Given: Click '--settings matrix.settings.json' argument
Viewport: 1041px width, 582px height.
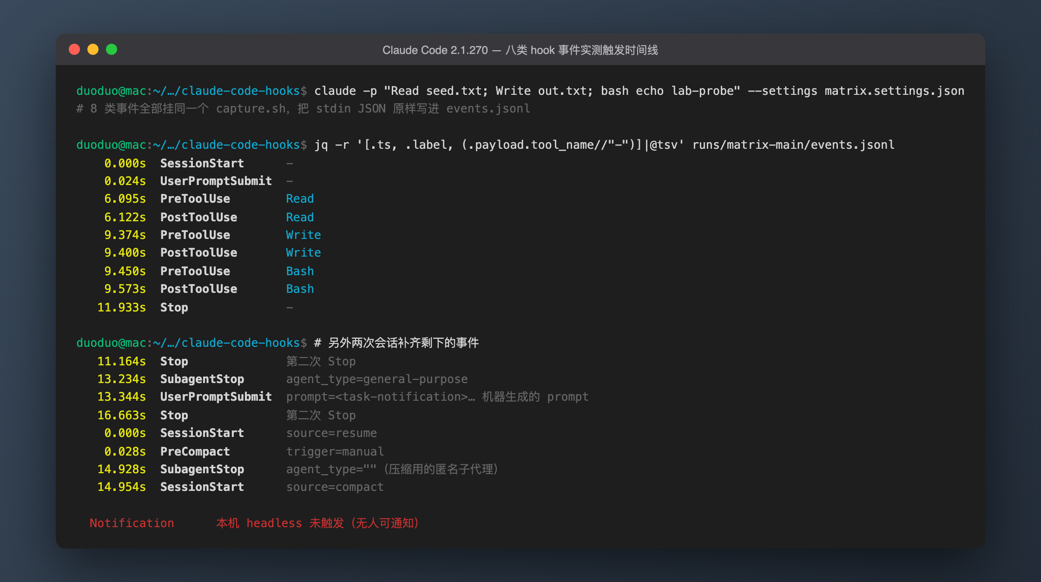Looking at the screenshot, I should 856,91.
